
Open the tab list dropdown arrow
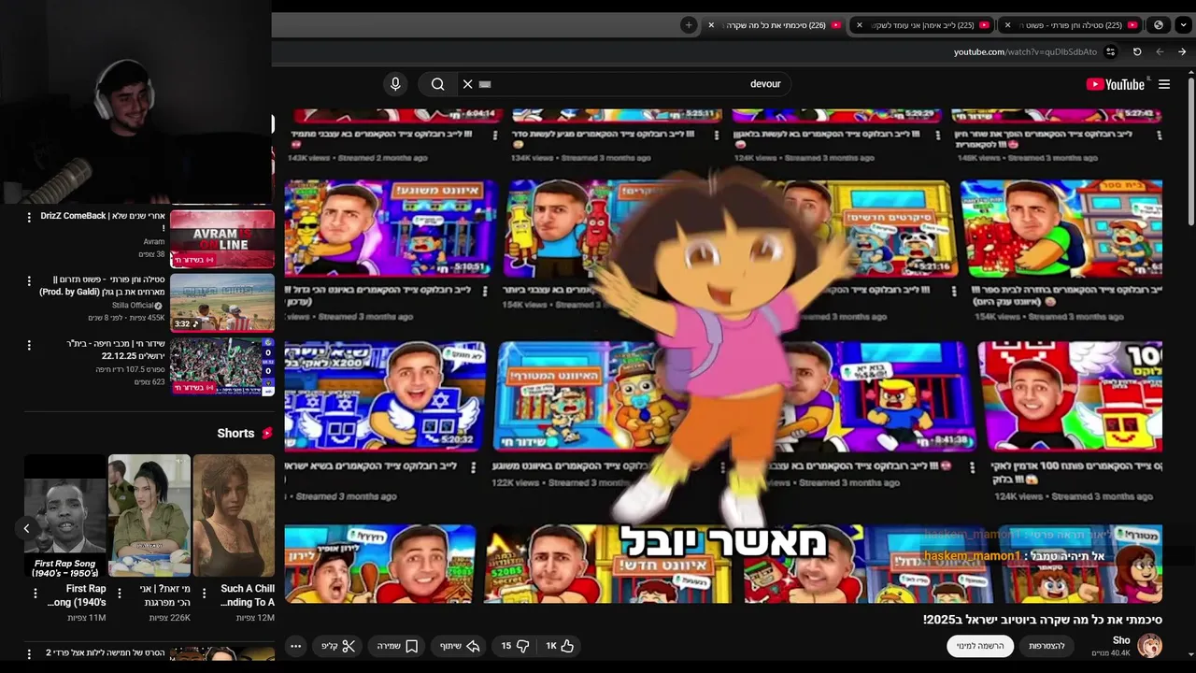coord(1182,25)
